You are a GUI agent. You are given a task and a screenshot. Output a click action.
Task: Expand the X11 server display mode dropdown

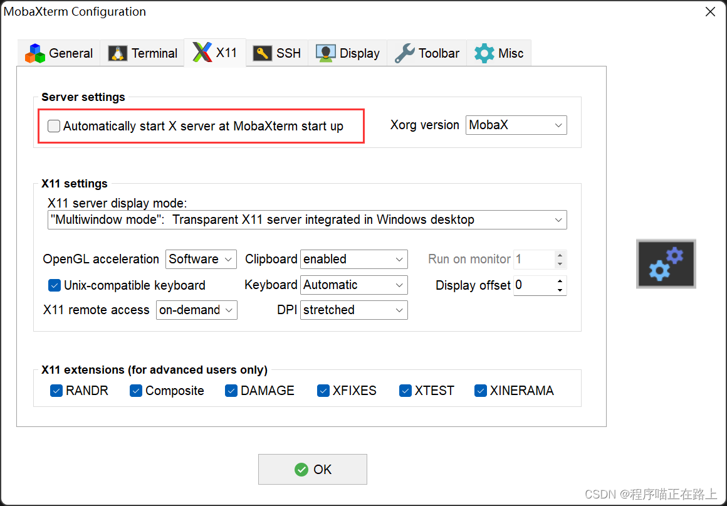click(x=307, y=220)
